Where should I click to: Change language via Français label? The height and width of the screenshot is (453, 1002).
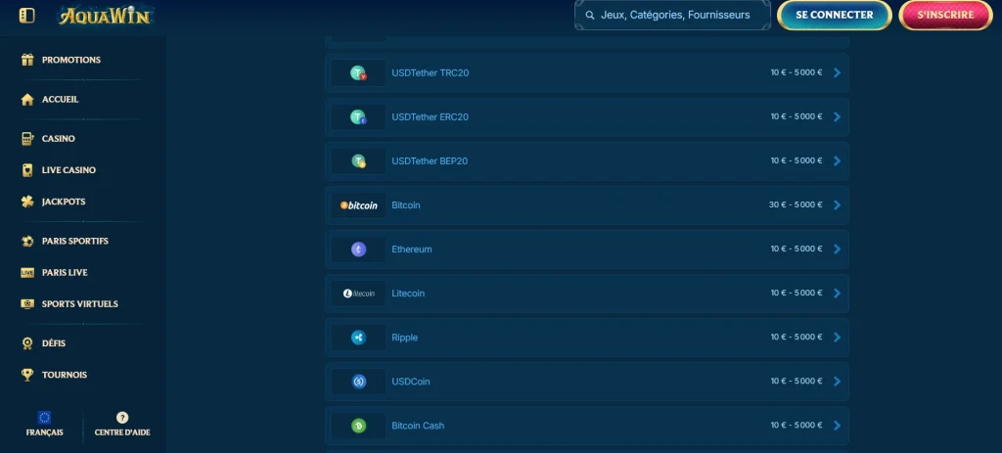click(x=45, y=432)
